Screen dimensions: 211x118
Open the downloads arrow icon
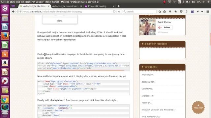pos(170,12)
